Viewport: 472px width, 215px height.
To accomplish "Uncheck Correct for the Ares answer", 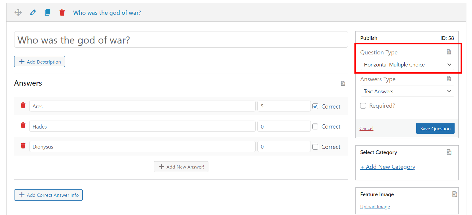I will (315, 106).
